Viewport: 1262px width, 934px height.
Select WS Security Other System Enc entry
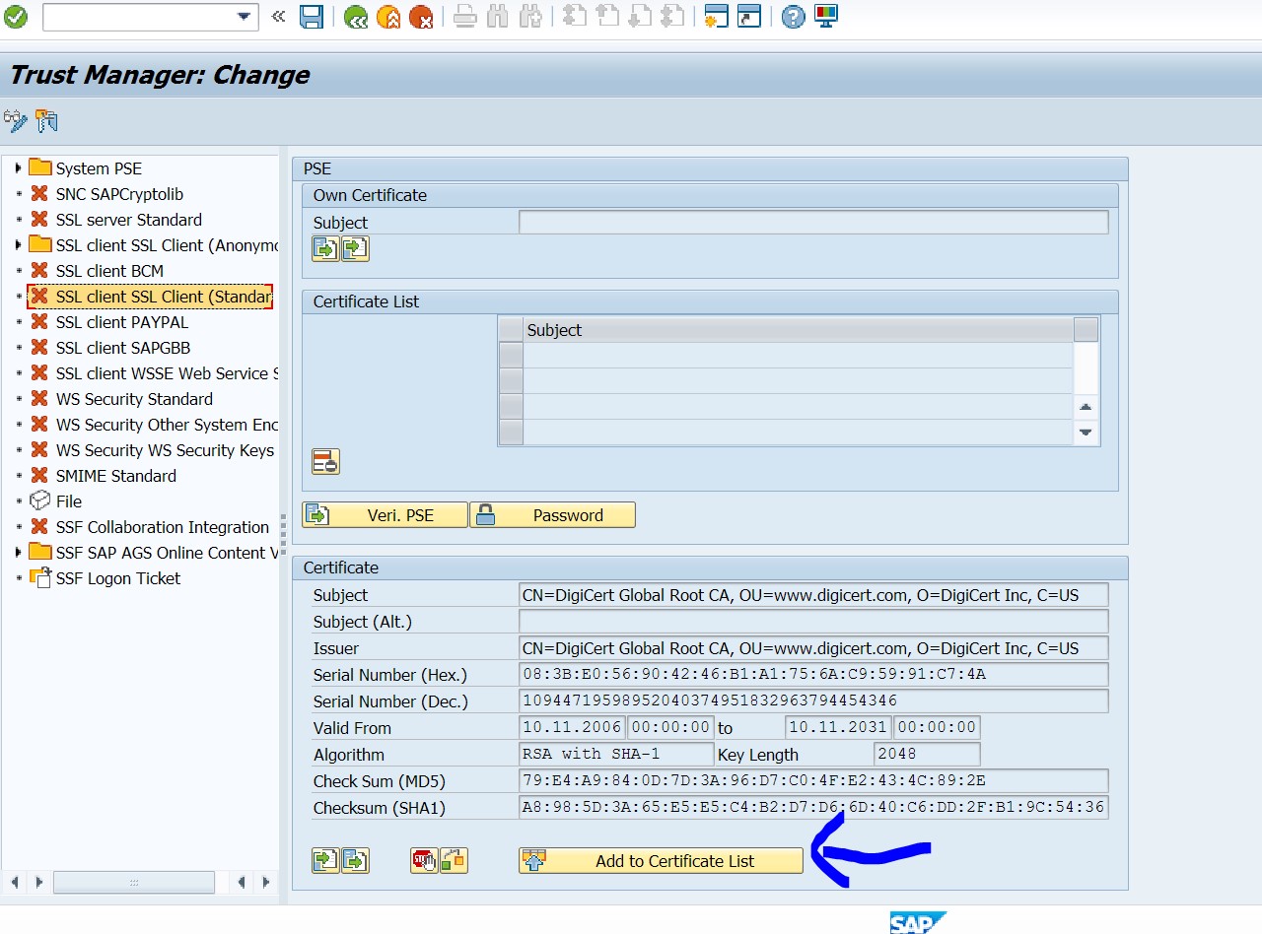tap(167, 425)
